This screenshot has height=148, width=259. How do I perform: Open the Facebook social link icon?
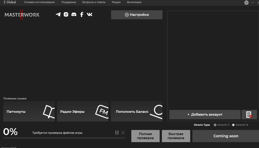pyautogui.click(x=82, y=14)
